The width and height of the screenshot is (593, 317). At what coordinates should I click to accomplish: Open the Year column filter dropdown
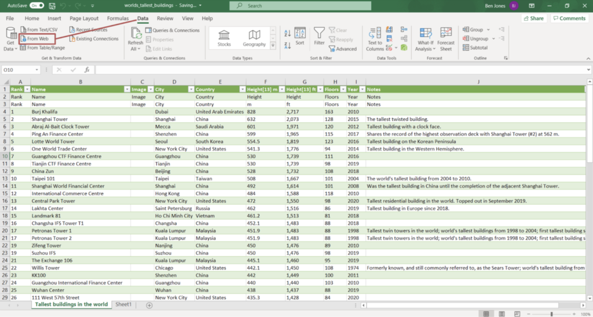pos(362,90)
